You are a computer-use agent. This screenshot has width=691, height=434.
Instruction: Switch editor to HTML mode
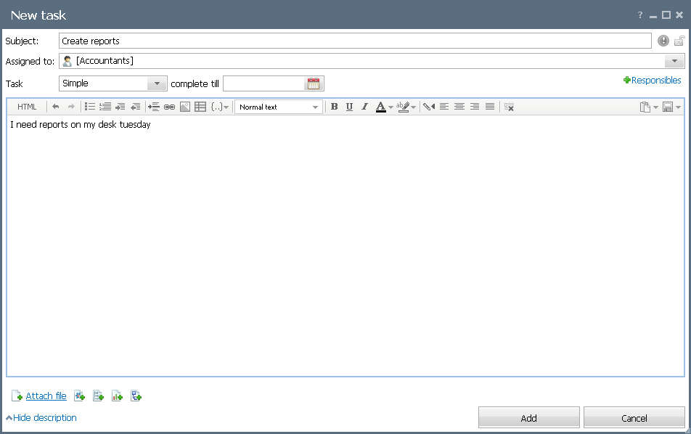(27, 107)
